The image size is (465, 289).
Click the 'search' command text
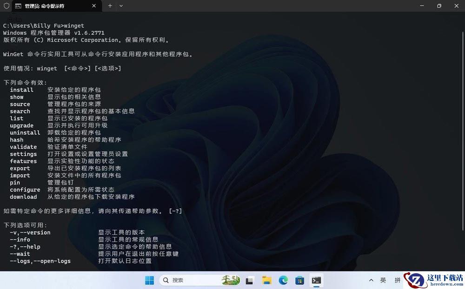coord(20,111)
